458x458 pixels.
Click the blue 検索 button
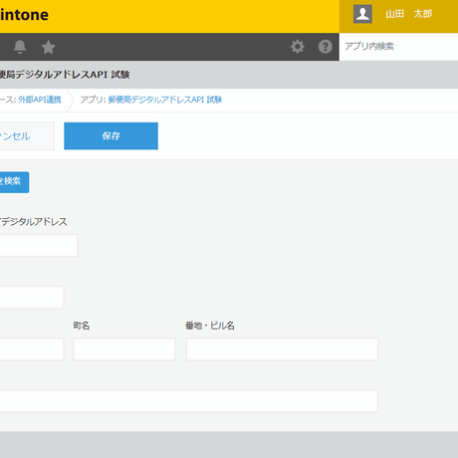14,182
